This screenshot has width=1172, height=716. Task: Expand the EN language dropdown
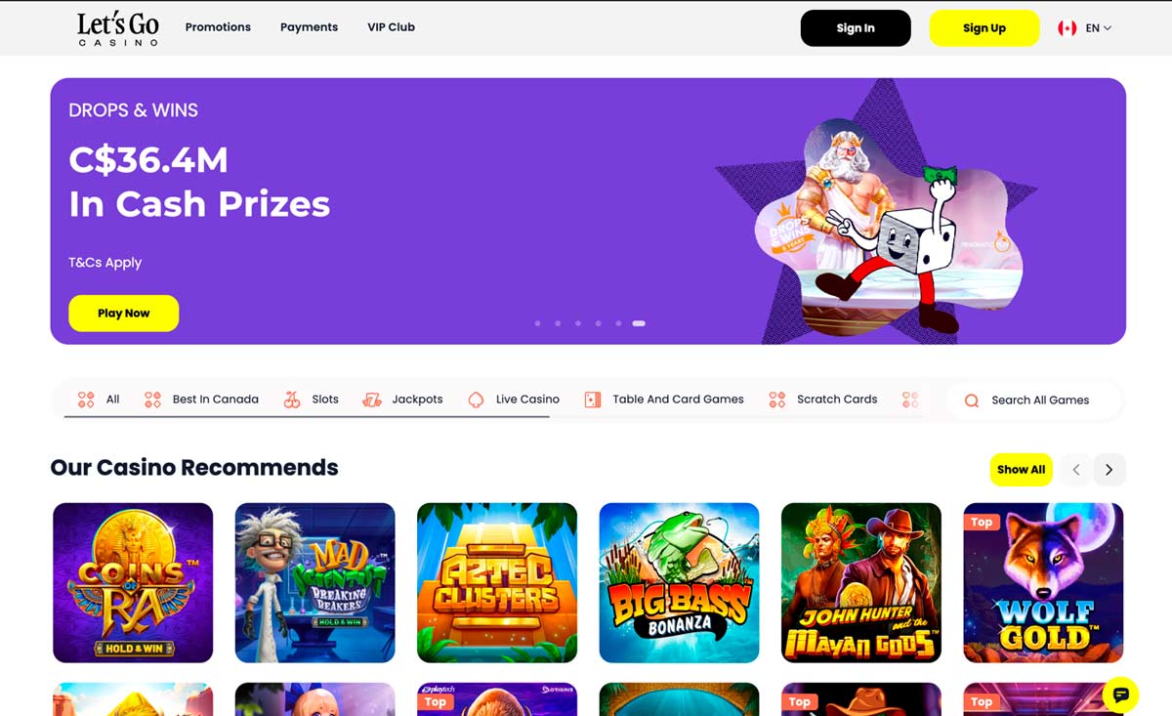point(1099,28)
